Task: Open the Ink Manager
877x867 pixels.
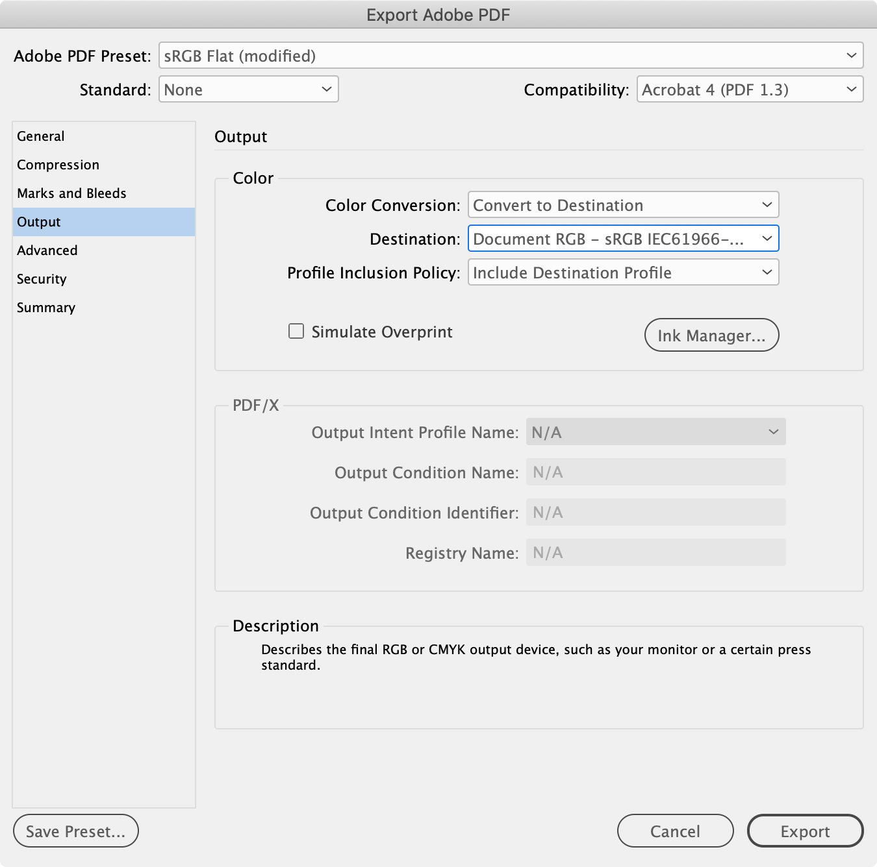Action: [x=711, y=335]
